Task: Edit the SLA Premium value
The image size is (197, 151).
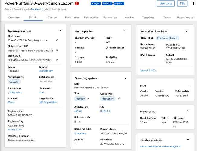Action: point(89,98)
